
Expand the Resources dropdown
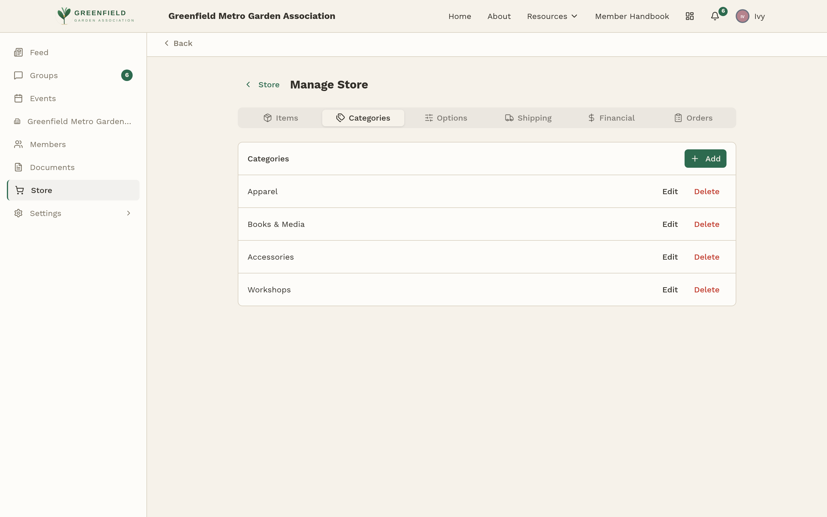pyautogui.click(x=552, y=16)
